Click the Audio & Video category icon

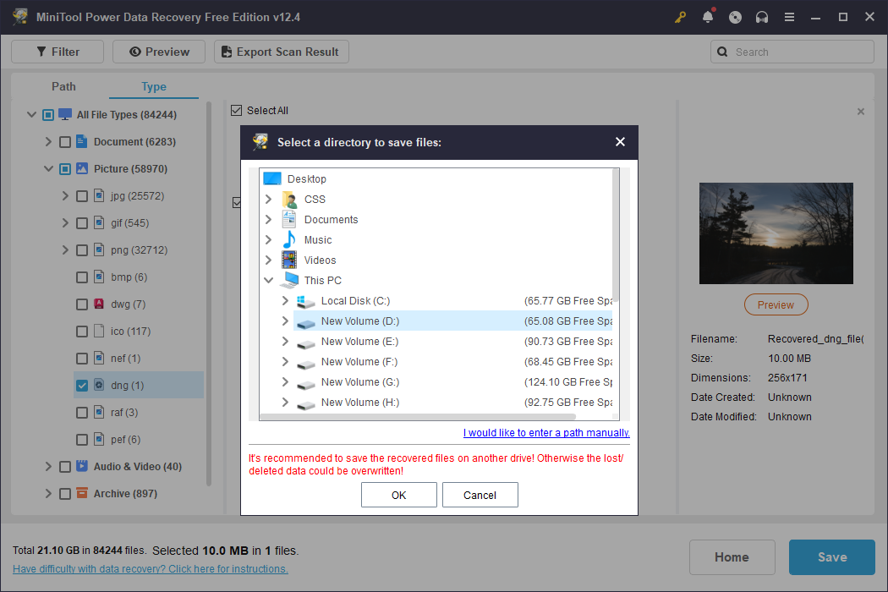tap(82, 466)
